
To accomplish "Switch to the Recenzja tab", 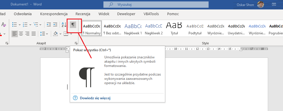I will click(83, 14).
